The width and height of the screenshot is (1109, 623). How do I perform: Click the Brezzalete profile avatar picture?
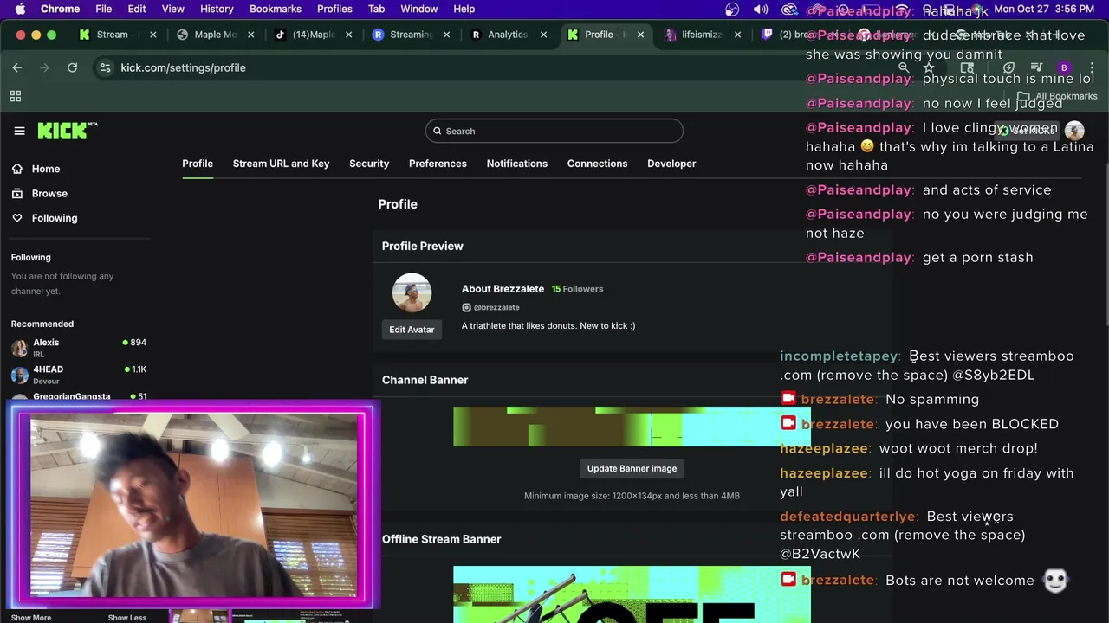(x=412, y=293)
